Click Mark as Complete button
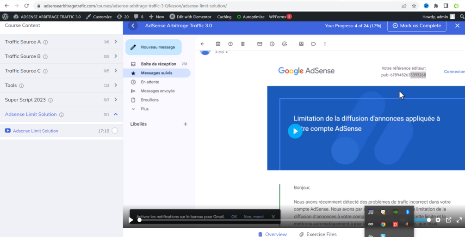The image size is (465, 237). point(417,26)
